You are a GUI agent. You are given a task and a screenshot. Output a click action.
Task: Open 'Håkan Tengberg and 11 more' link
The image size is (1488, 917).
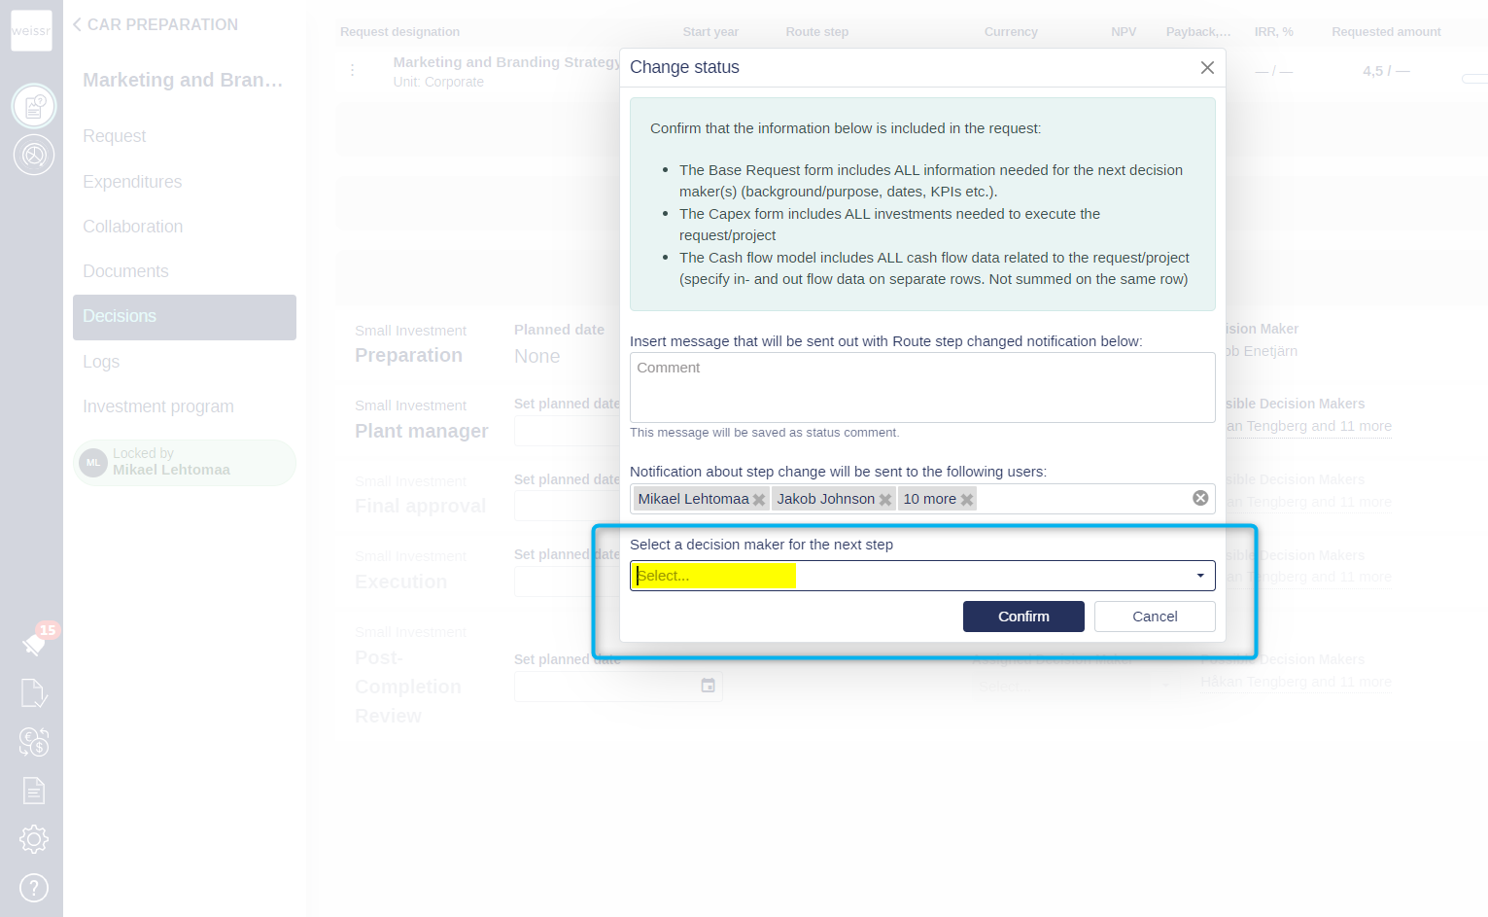pos(1296,682)
